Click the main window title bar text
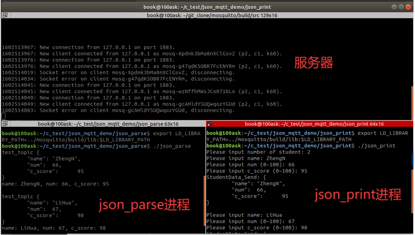The width and height of the screenshot is (415, 235). pos(207,7)
